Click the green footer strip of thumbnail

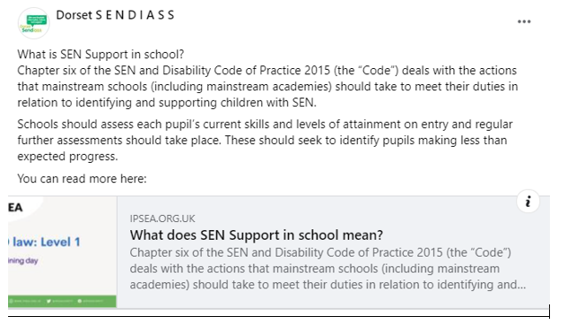(62, 301)
